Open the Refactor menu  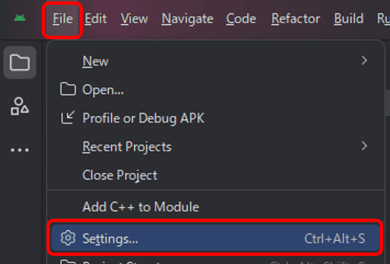[296, 19]
